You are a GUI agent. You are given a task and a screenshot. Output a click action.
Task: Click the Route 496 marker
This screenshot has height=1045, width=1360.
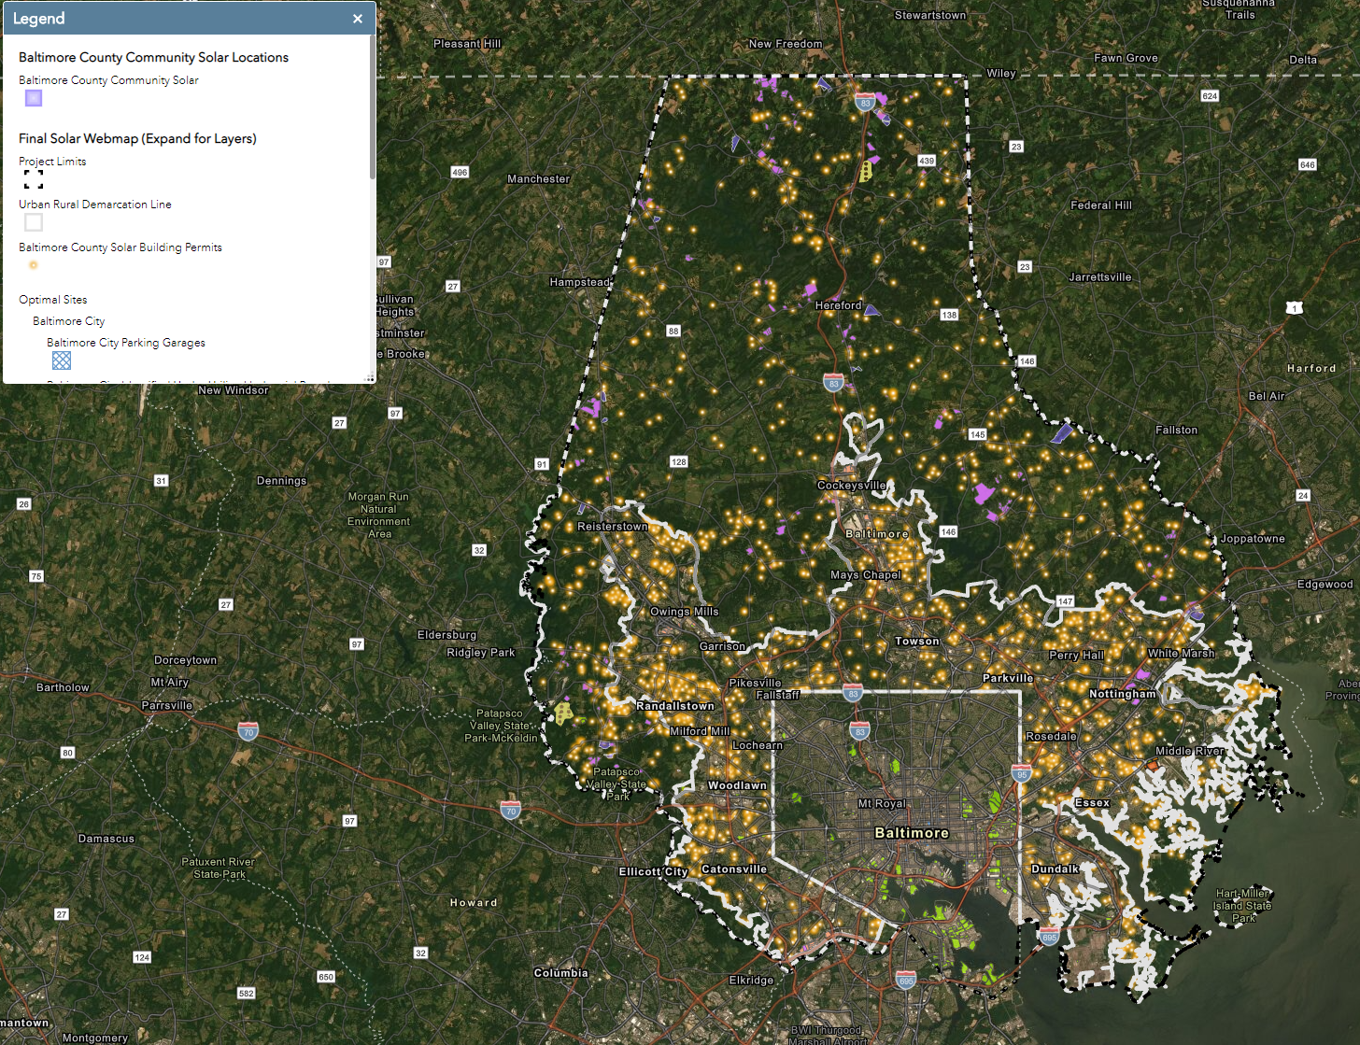[460, 172]
